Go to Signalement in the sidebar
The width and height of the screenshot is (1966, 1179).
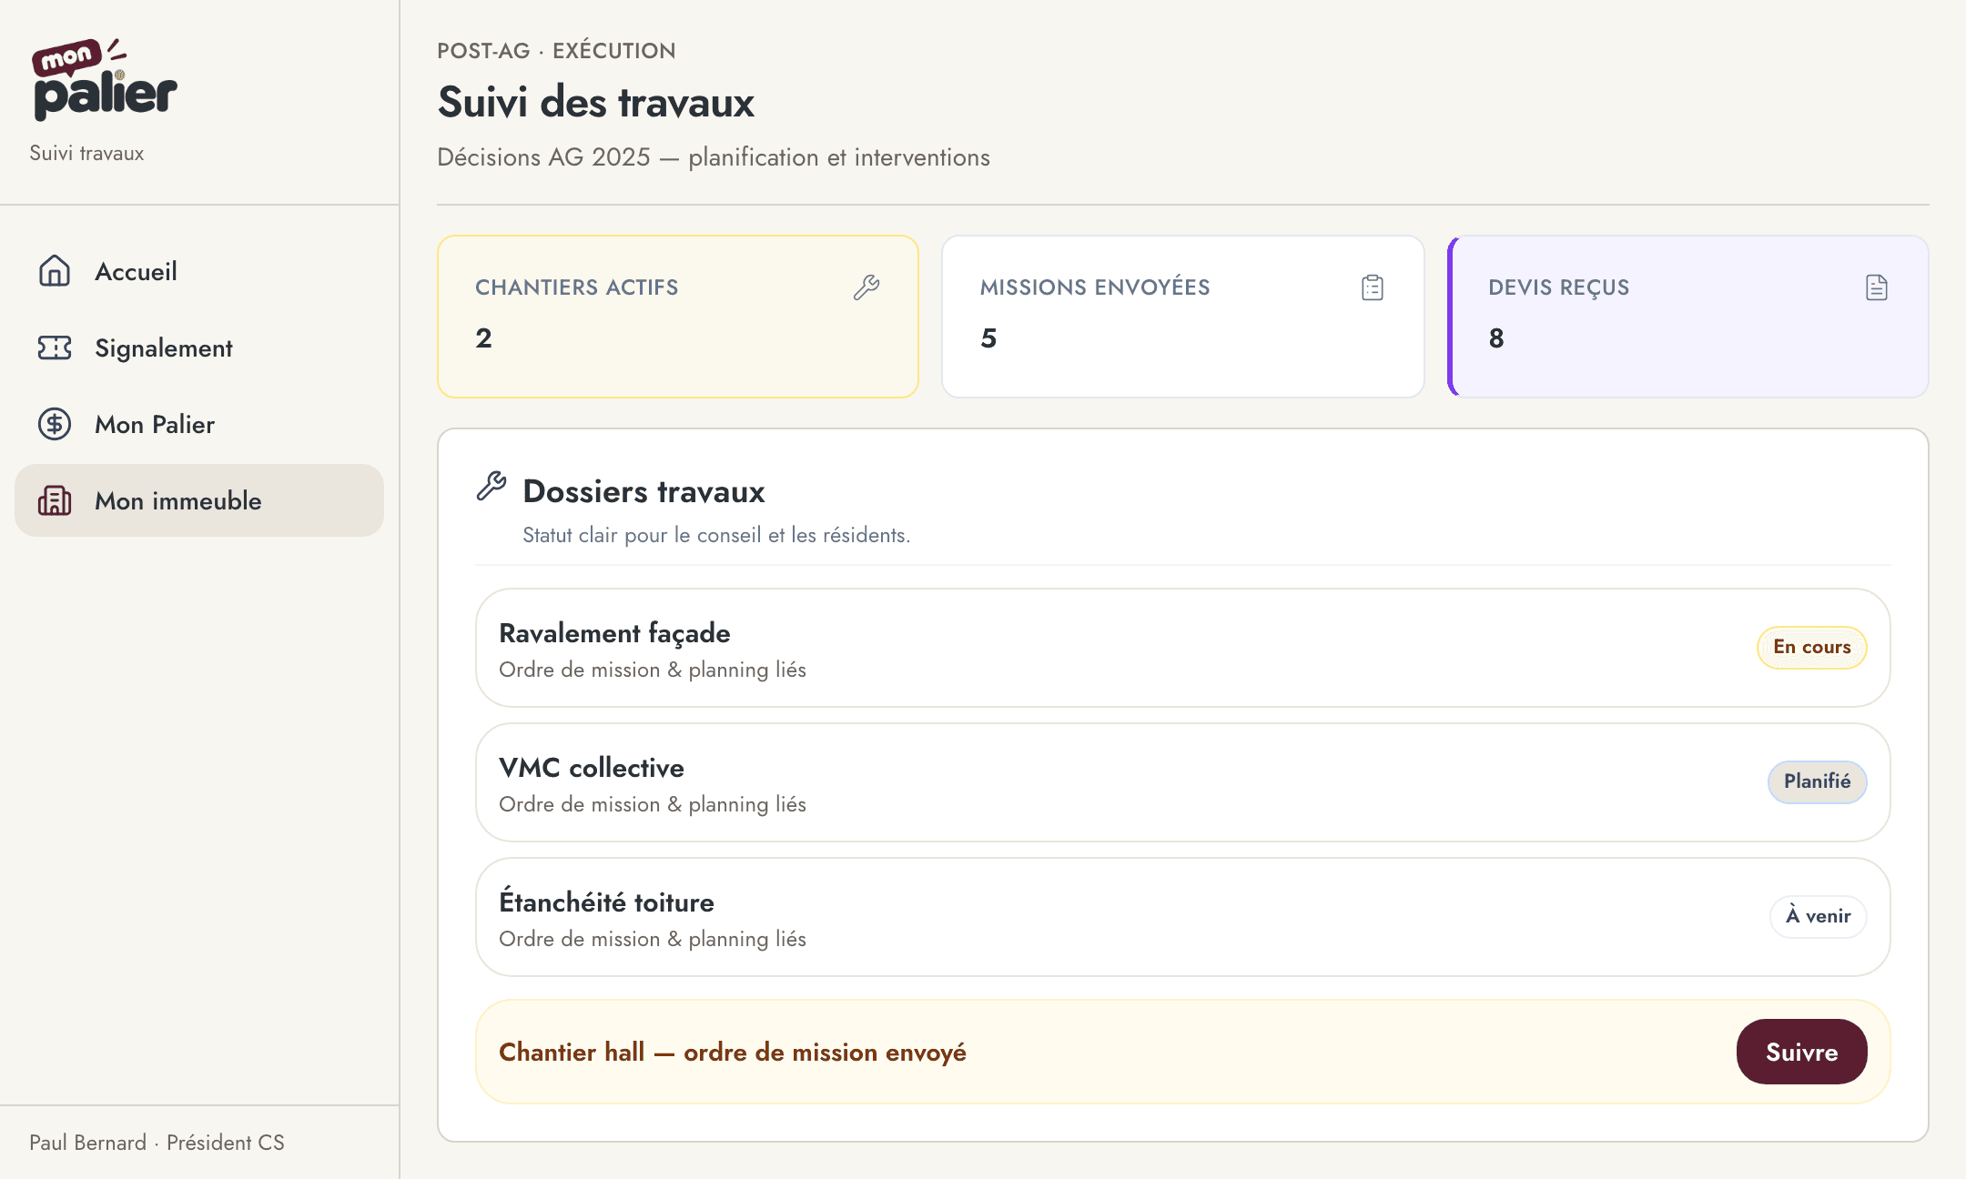(x=199, y=348)
